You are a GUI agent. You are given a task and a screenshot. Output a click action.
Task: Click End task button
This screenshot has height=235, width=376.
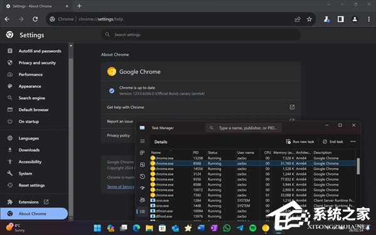333,142
